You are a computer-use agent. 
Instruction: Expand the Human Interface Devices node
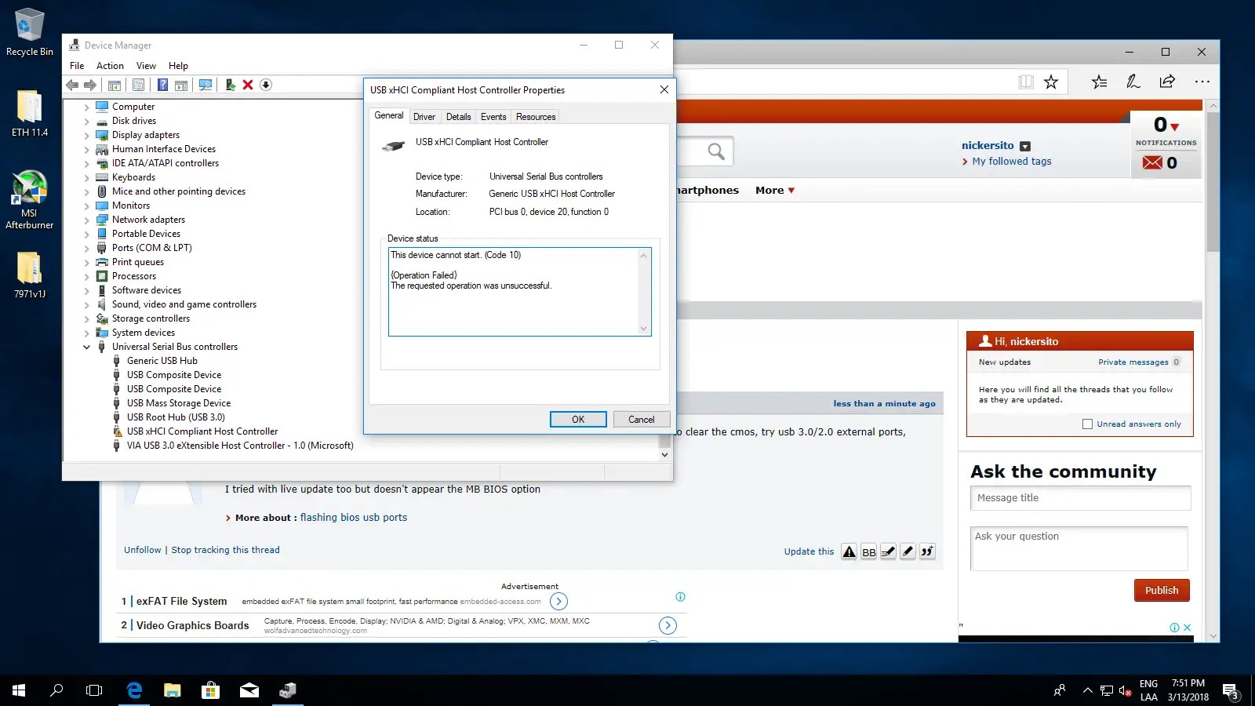(x=87, y=149)
